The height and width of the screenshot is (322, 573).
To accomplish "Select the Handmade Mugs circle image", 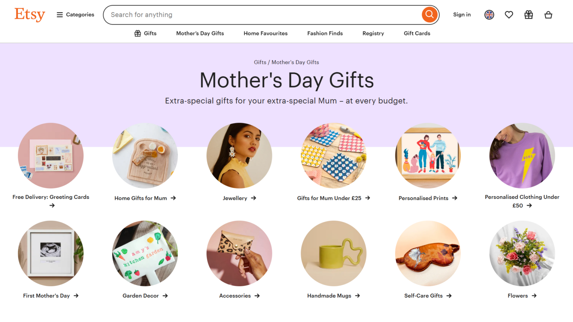I will (x=334, y=253).
